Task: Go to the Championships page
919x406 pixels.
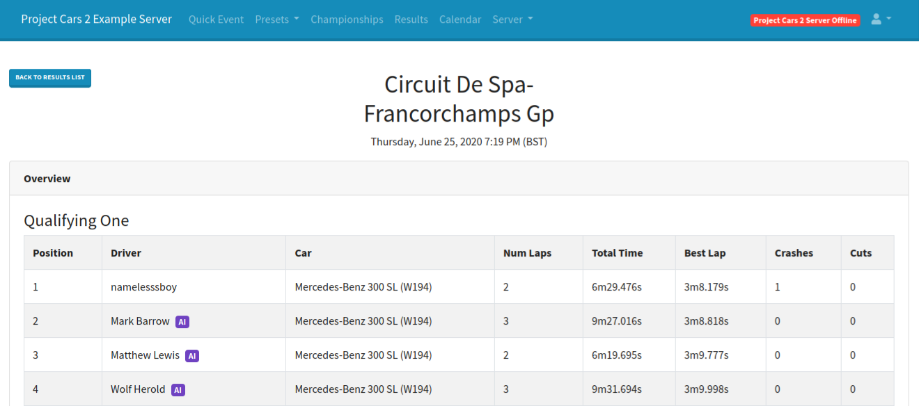Action: pyautogui.click(x=347, y=19)
